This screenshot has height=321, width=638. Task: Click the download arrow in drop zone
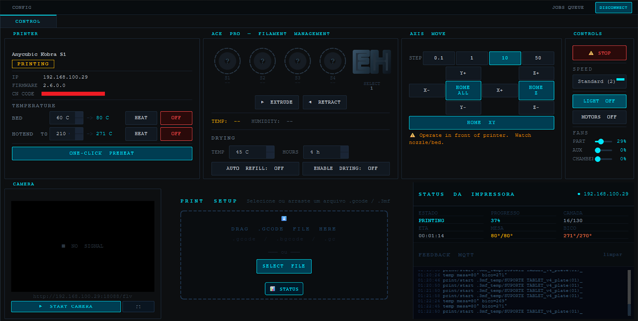(x=284, y=218)
